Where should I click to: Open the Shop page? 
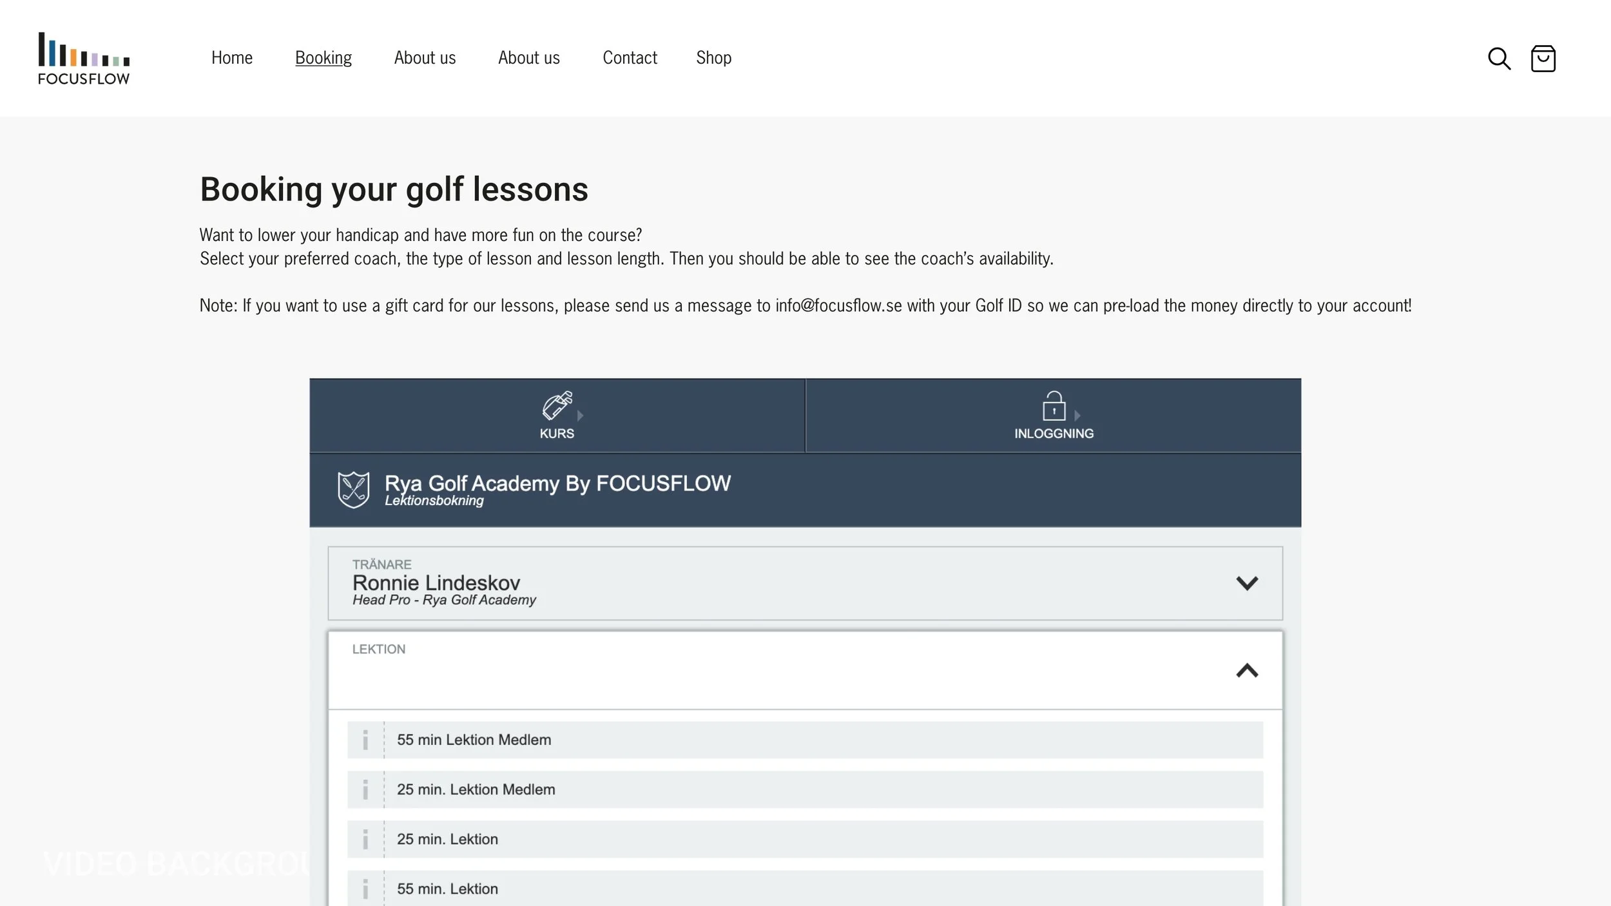tap(713, 58)
